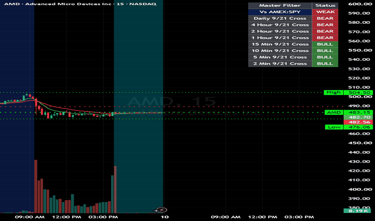Click BULL status in 15 Min row
The height and width of the screenshot is (221, 375).
[325, 44]
